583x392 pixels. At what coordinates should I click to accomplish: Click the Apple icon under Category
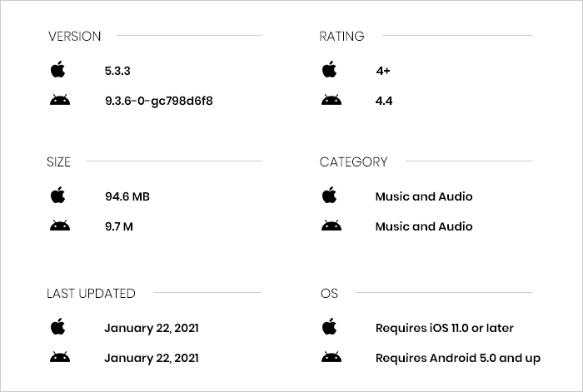click(x=330, y=195)
